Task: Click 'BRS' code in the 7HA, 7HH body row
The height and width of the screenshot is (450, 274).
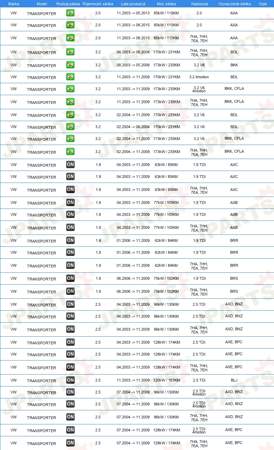Action: pyautogui.click(x=234, y=291)
